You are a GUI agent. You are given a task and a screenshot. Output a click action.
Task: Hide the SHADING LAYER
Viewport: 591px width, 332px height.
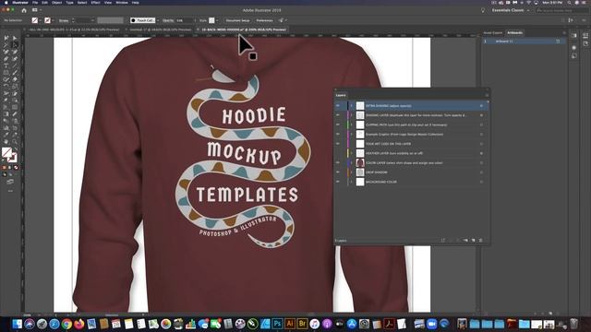click(338, 115)
